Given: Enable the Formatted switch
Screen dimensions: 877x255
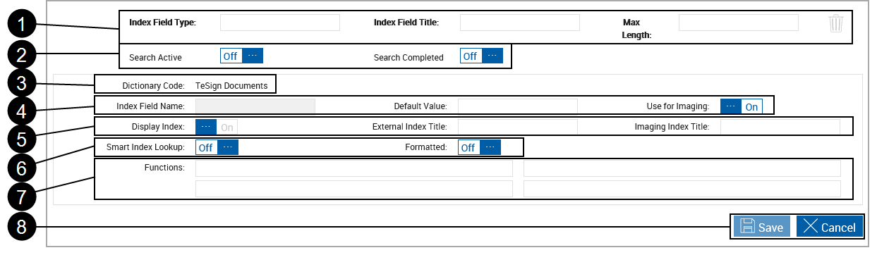Looking at the screenshot, I should 479,147.
